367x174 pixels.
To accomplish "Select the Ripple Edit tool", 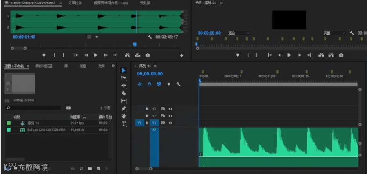I will point(124,85).
